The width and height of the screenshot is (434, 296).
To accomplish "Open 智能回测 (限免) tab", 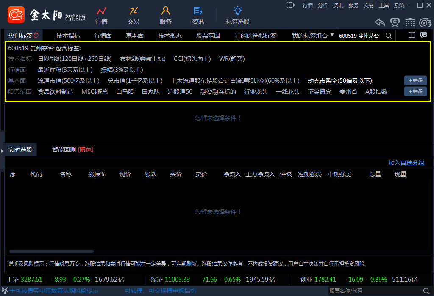I will tap(72, 150).
